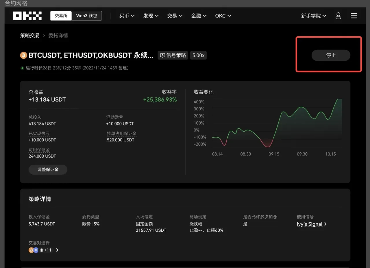Click the coin icons under 交易对选择
The width and height of the screenshot is (370, 268).
pos(36,250)
